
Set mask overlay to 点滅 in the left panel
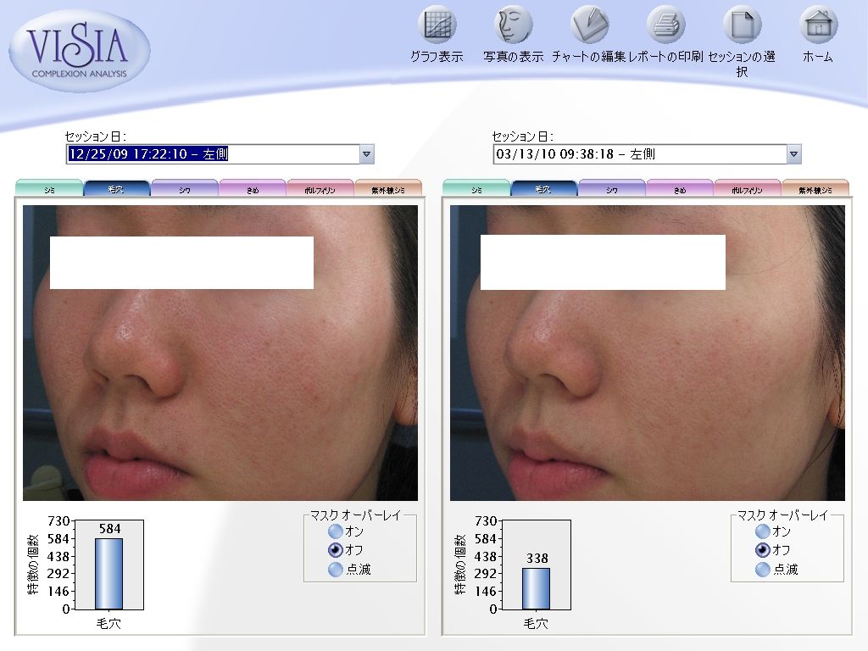(x=336, y=569)
